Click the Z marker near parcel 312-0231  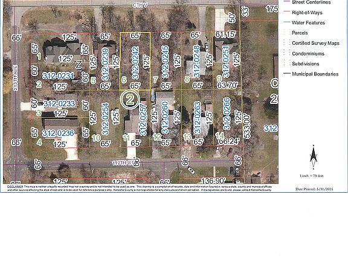[79, 65]
